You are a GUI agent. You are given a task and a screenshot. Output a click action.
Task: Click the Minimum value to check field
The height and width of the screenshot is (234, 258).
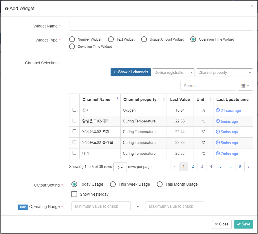click(101, 206)
